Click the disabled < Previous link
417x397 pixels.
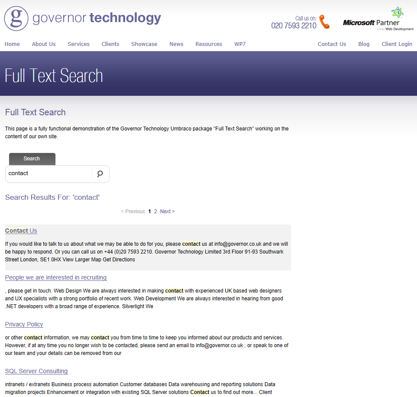point(133,212)
